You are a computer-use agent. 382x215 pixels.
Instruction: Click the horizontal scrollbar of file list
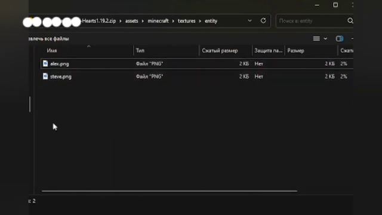point(170,191)
